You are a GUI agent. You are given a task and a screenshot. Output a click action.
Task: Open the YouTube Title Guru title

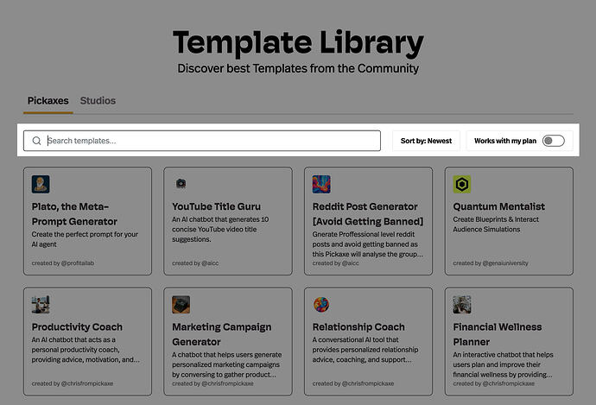click(x=216, y=206)
